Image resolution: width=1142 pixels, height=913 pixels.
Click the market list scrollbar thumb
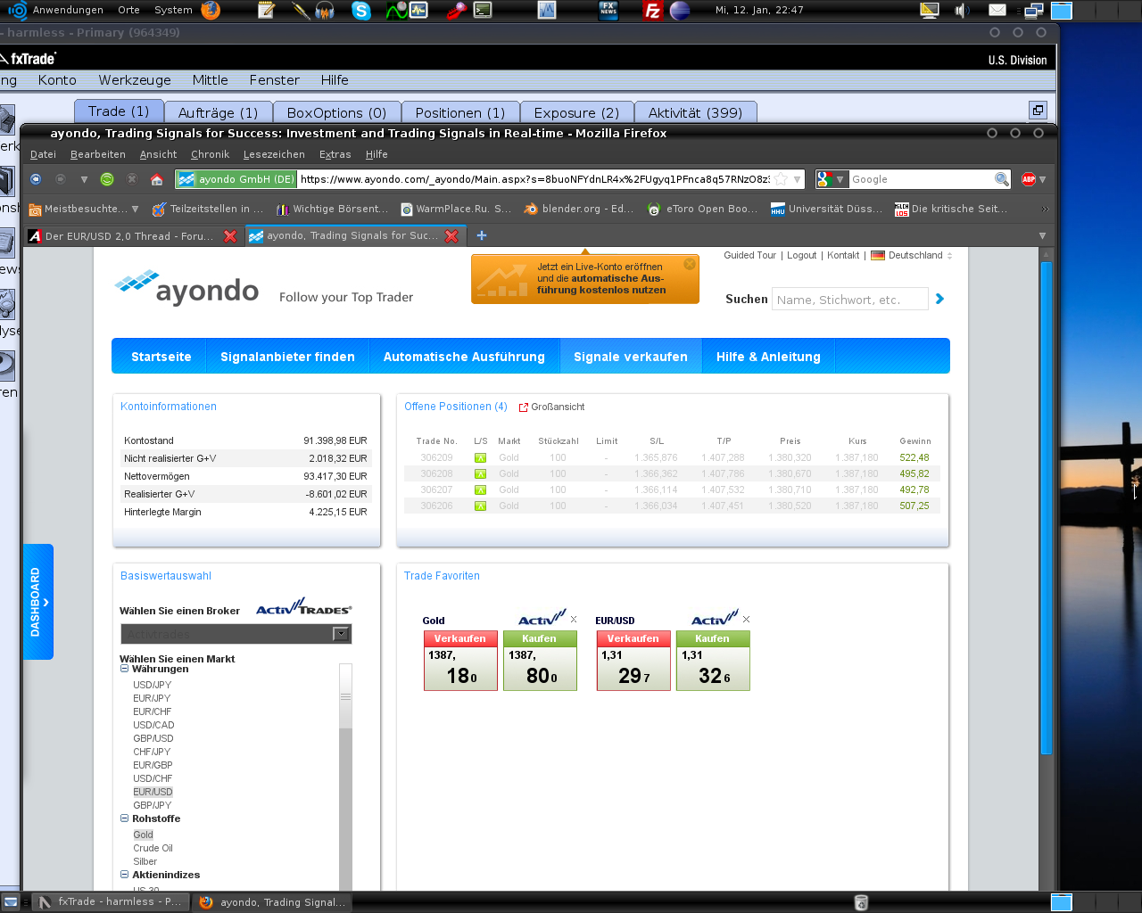(x=345, y=696)
